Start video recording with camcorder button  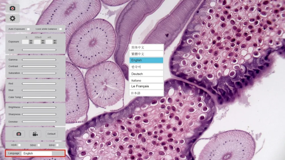pyautogui.click(x=35, y=134)
